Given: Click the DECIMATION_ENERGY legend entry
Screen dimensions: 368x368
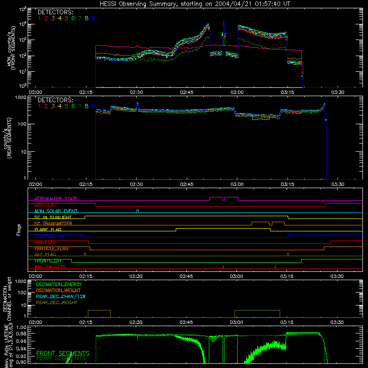Looking at the screenshot, I should pyautogui.click(x=59, y=284).
